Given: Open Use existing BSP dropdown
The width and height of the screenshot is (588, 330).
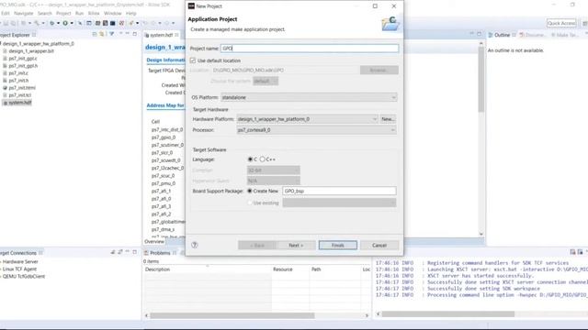Looking at the screenshot, I should coord(339,203).
